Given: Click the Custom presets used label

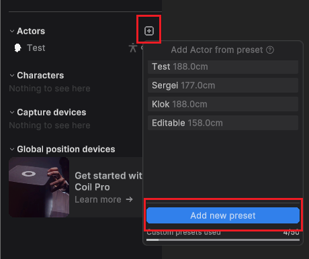Looking at the screenshot, I should 183,233.
